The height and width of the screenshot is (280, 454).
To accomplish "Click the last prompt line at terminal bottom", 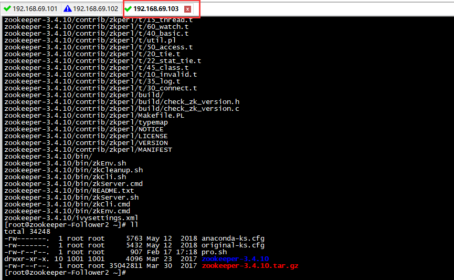I will (65, 273).
